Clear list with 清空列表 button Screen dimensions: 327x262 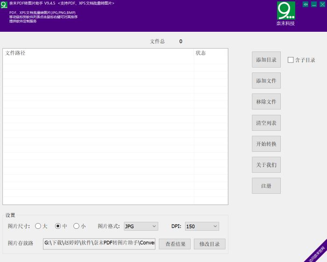[x=266, y=123]
